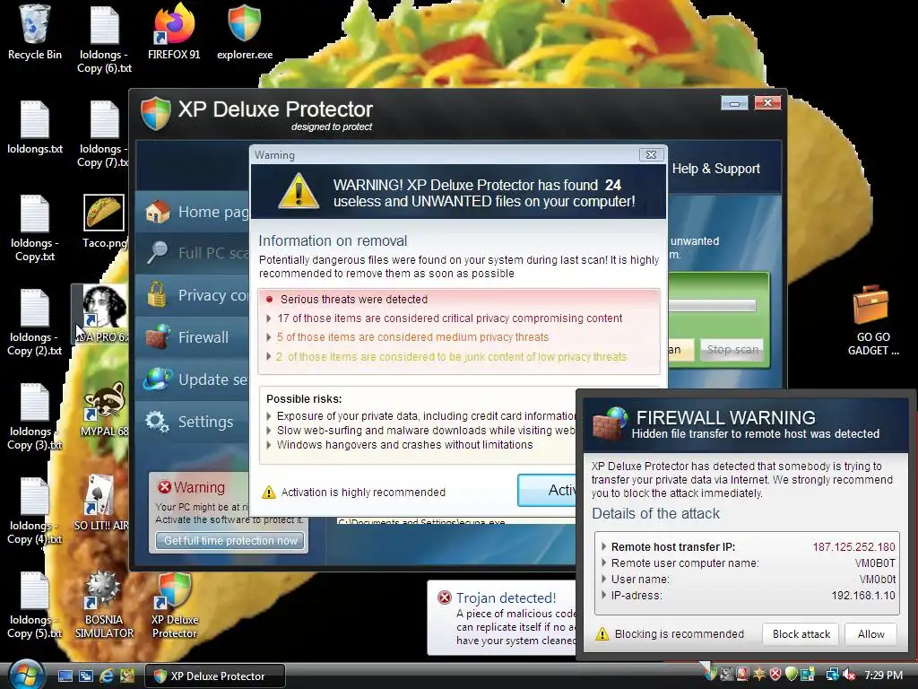This screenshot has width=918, height=689.
Task: Click the Activate button in Warning dialog
Action: pyautogui.click(x=547, y=490)
